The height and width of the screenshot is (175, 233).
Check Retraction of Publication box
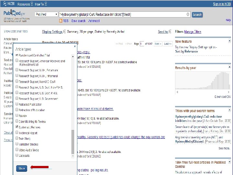[17, 110]
